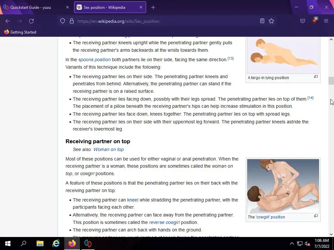This screenshot has height=250, width=334.
Task: Open the Firefox application menu
Action: (x=326, y=21)
